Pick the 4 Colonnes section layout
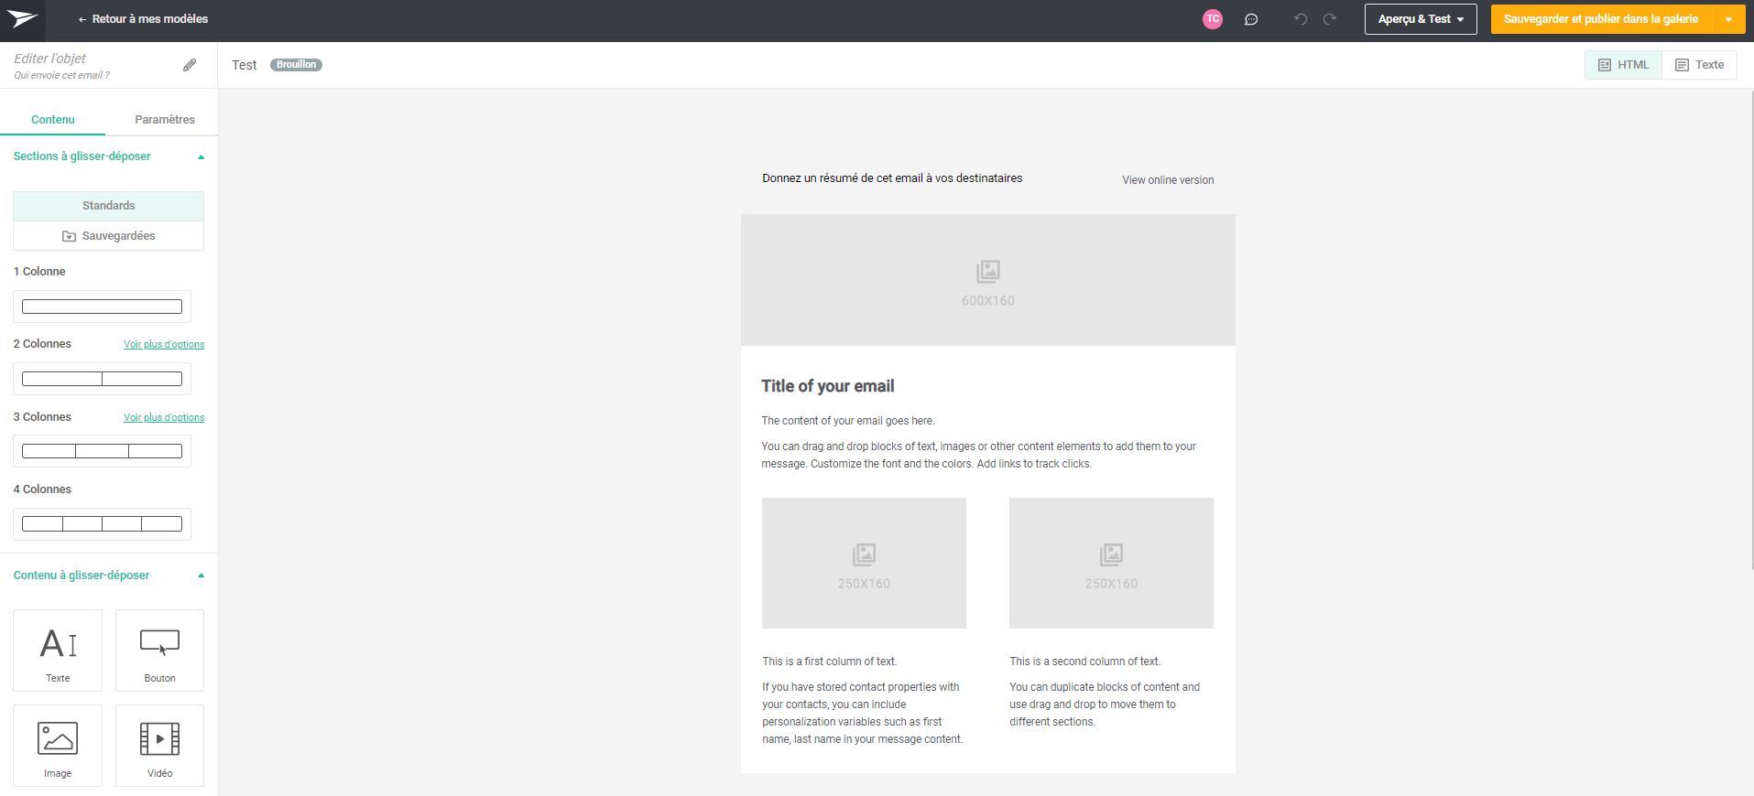 click(102, 524)
